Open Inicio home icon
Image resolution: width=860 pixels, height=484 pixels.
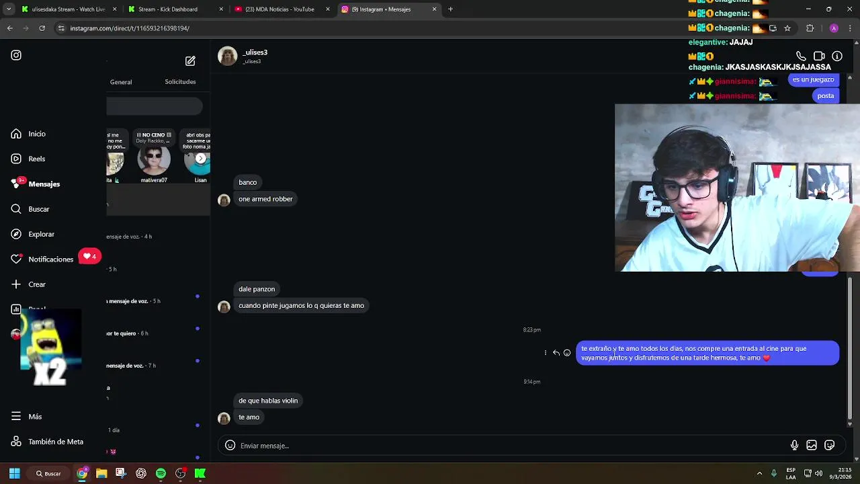point(16,134)
